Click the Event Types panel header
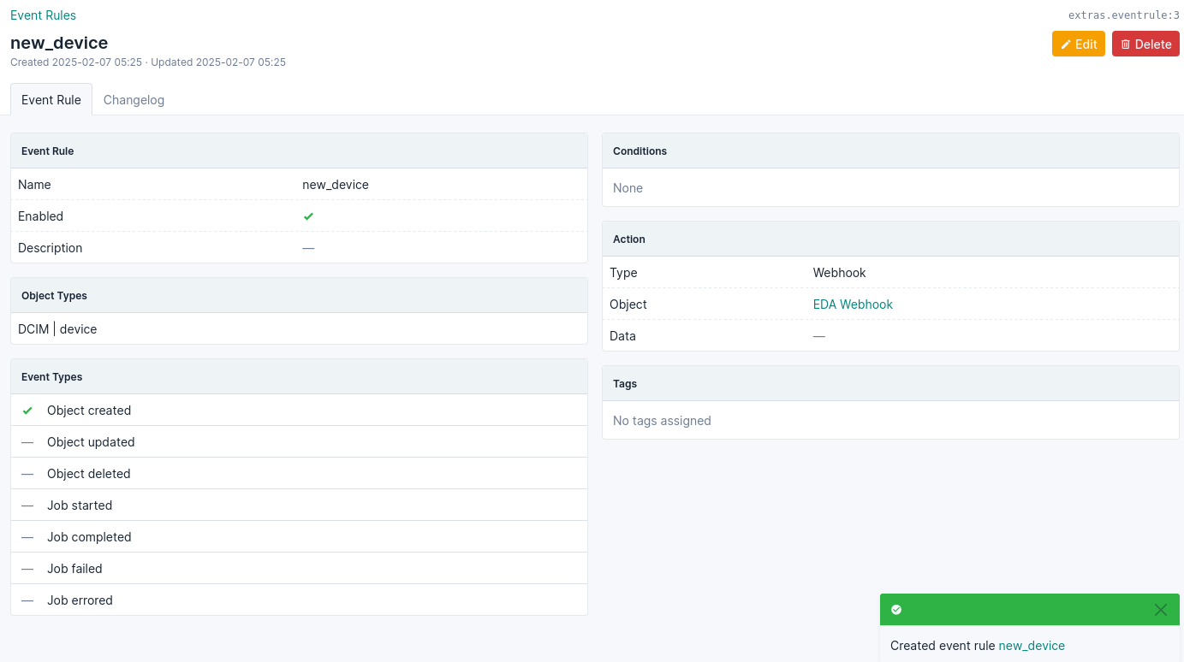This screenshot has height=662, width=1184. point(299,377)
